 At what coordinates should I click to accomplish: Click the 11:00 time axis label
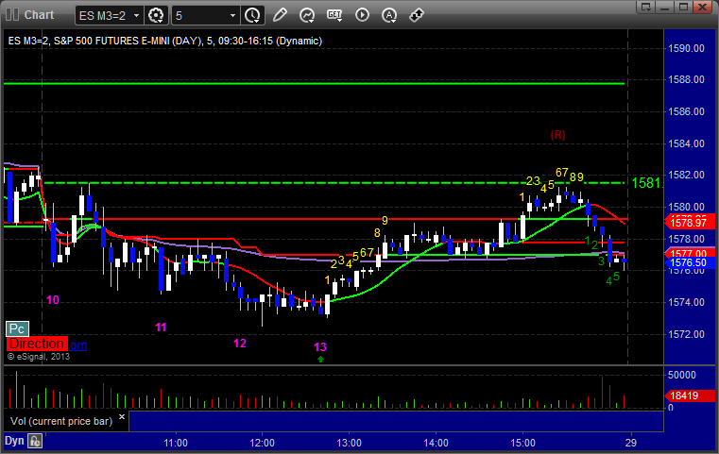(x=176, y=443)
